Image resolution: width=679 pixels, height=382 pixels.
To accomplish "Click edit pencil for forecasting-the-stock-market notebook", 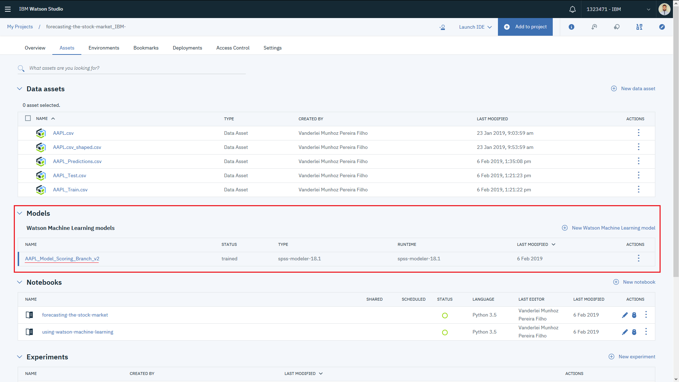I will tap(625, 315).
